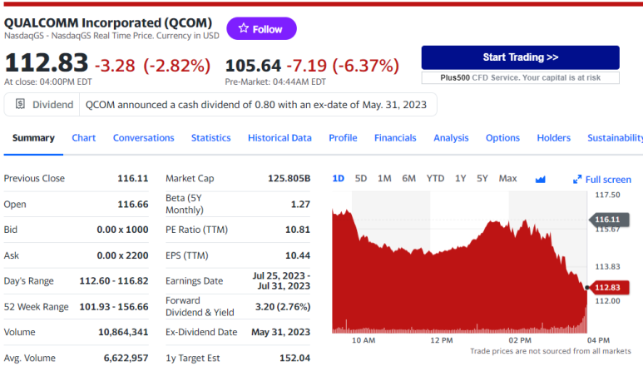Image resolution: width=643 pixels, height=391 pixels.
Task: Click the Volume value 10,864,341
Action: (x=123, y=332)
